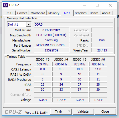The width and height of the screenshot is (119, 118).
Task: Click the empty Registered field
Action: [102, 35]
